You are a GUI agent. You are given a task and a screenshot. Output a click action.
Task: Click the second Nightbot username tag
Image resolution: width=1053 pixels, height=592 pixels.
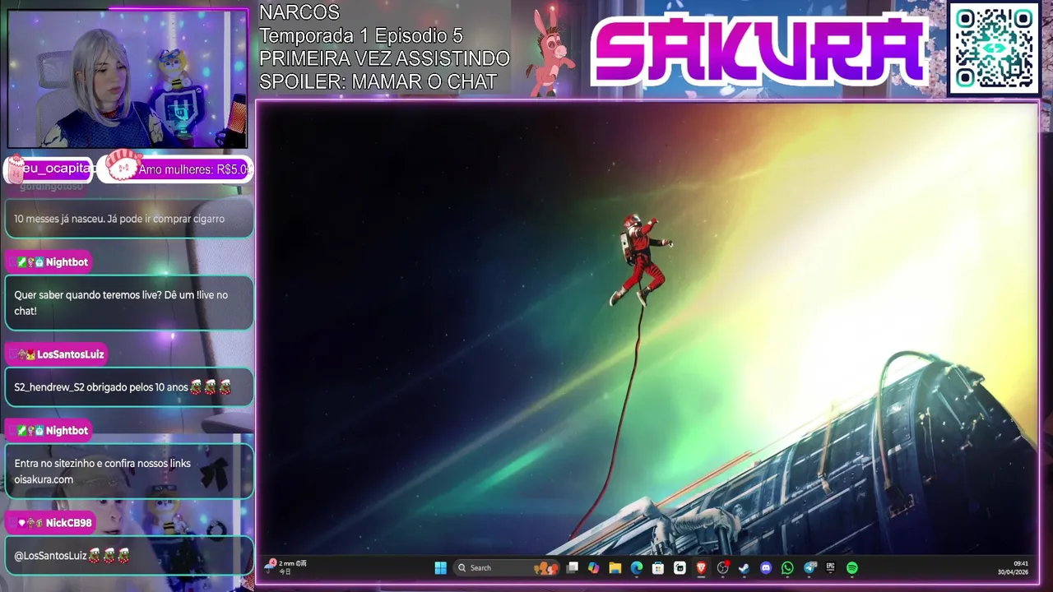coord(49,431)
